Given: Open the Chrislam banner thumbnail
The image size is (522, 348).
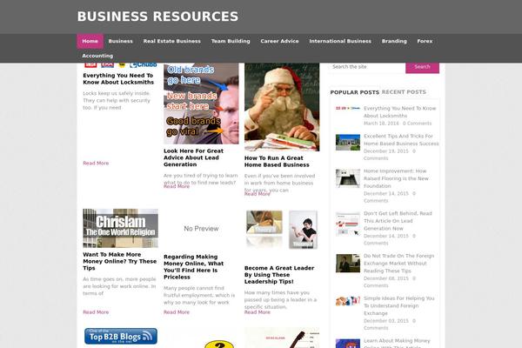Looking at the screenshot, I should point(121,228).
